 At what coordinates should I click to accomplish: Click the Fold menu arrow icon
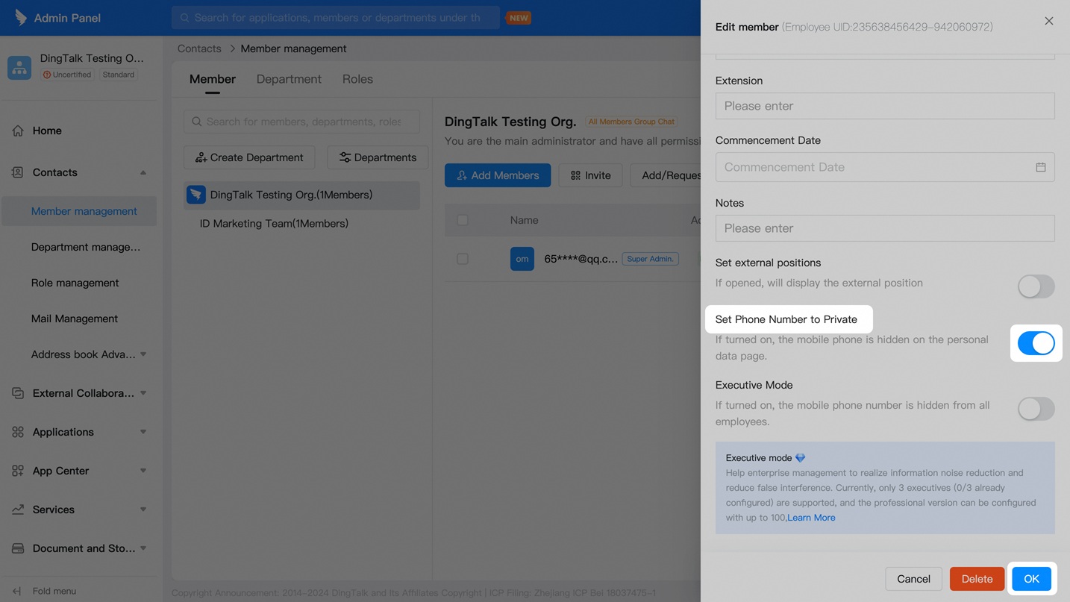(x=17, y=591)
